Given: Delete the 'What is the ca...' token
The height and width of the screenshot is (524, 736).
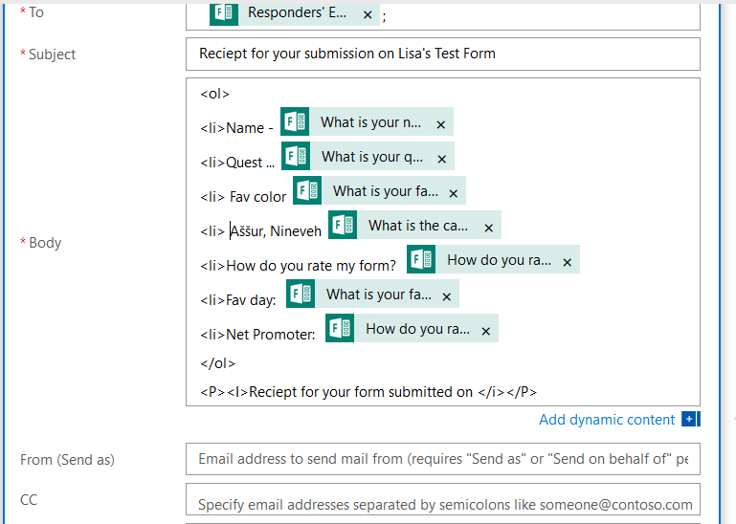Looking at the screenshot, I should (489, 228).
